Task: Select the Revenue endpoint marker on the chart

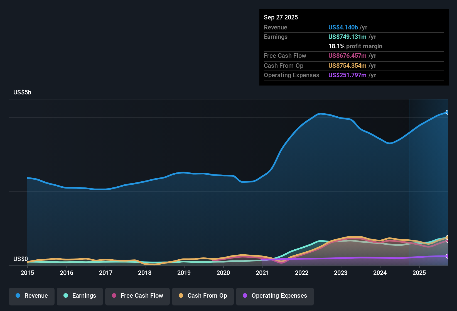Action: tap(448, 112)
